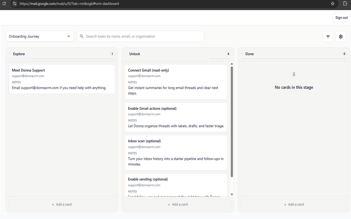The image size is (351, 219).
Task: Open the filter icon button
Action: click(328, 36)
